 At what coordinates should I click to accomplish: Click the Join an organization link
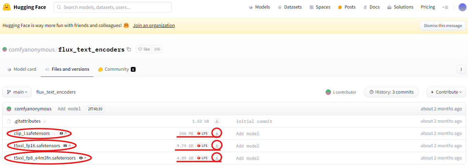pyautogui.click(x=154, y=26)
